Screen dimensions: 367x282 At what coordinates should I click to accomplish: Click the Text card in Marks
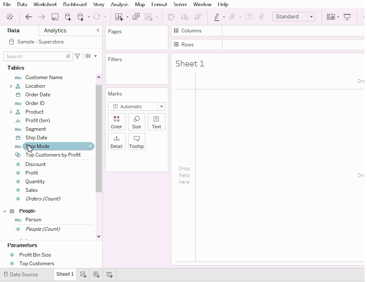(x=156, y=122)
